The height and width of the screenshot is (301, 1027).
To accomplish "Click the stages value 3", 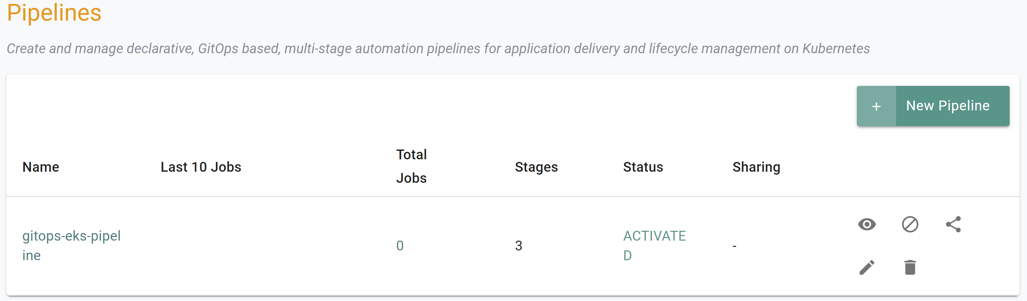I will pyautogui.click(x=518, y=246).
